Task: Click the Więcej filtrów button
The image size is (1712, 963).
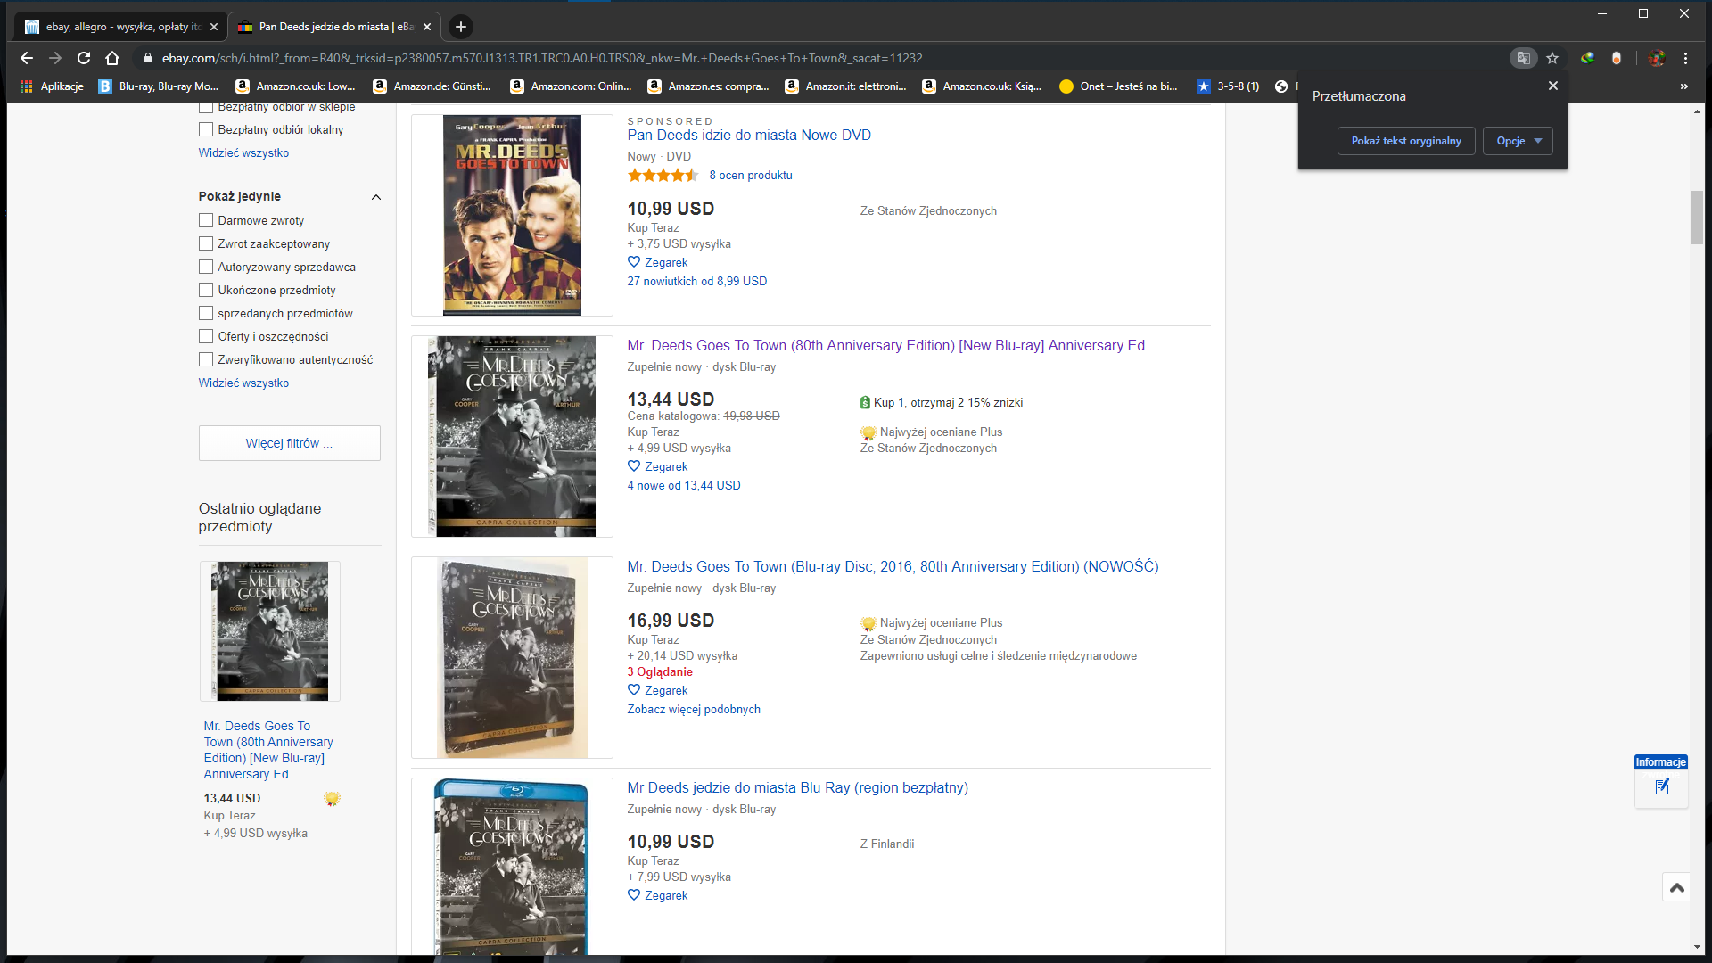Action: [289, 443]
